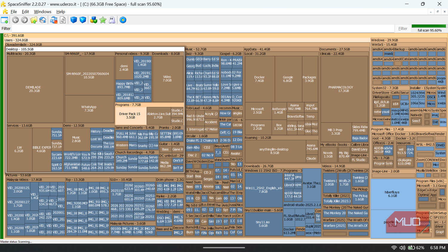Go forward with the right arrow icon
The height and width of the screenshot is (252, 448).
(24, 20)
